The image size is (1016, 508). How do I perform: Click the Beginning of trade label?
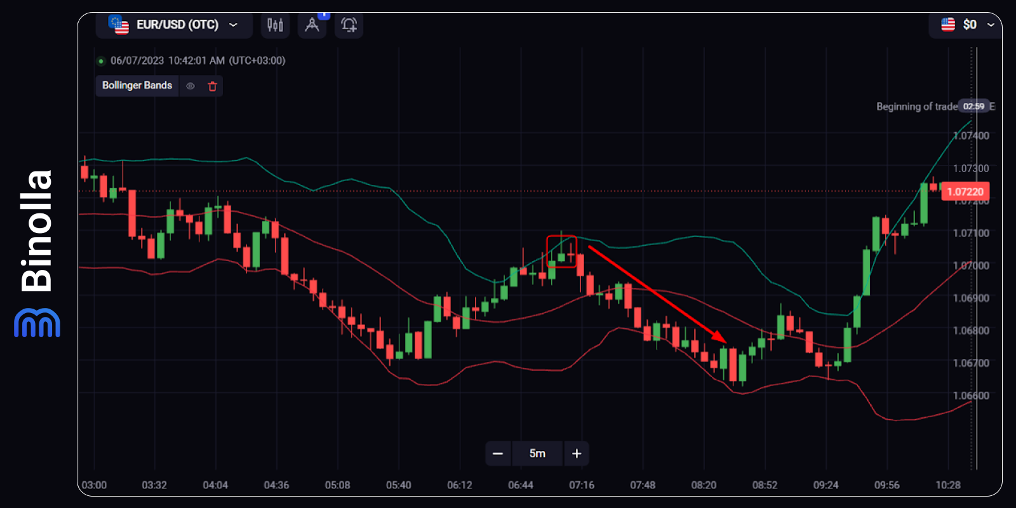tap(917, 106)
